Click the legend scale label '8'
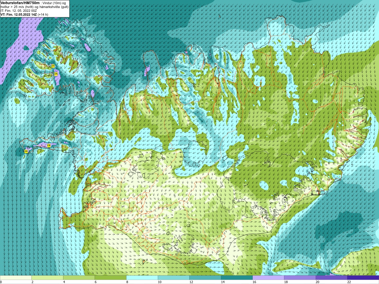This screenshot has height=284, width=379. tap(127, 282)
